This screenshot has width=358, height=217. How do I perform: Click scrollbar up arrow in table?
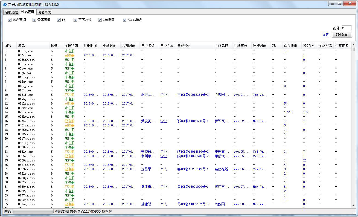[x=353, y=45]
